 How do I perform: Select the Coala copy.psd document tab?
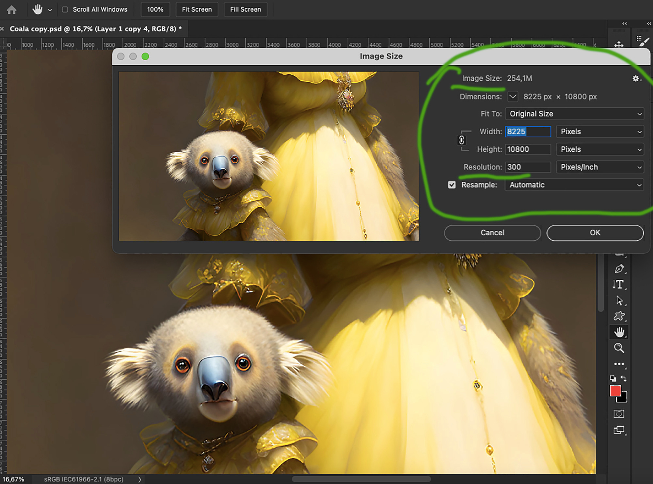(x=95, y=29)
